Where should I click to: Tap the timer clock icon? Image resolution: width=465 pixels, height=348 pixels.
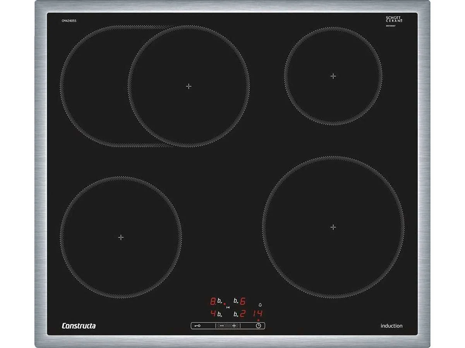pos(258,326)
